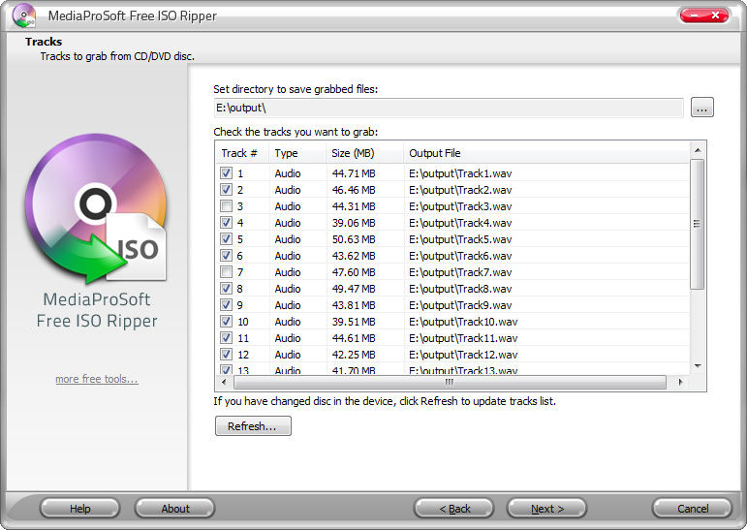The image size is (747, 530).
Task: Uncheck track 11 checkbox
Action: pyautogui.click(x=227, y=338)
